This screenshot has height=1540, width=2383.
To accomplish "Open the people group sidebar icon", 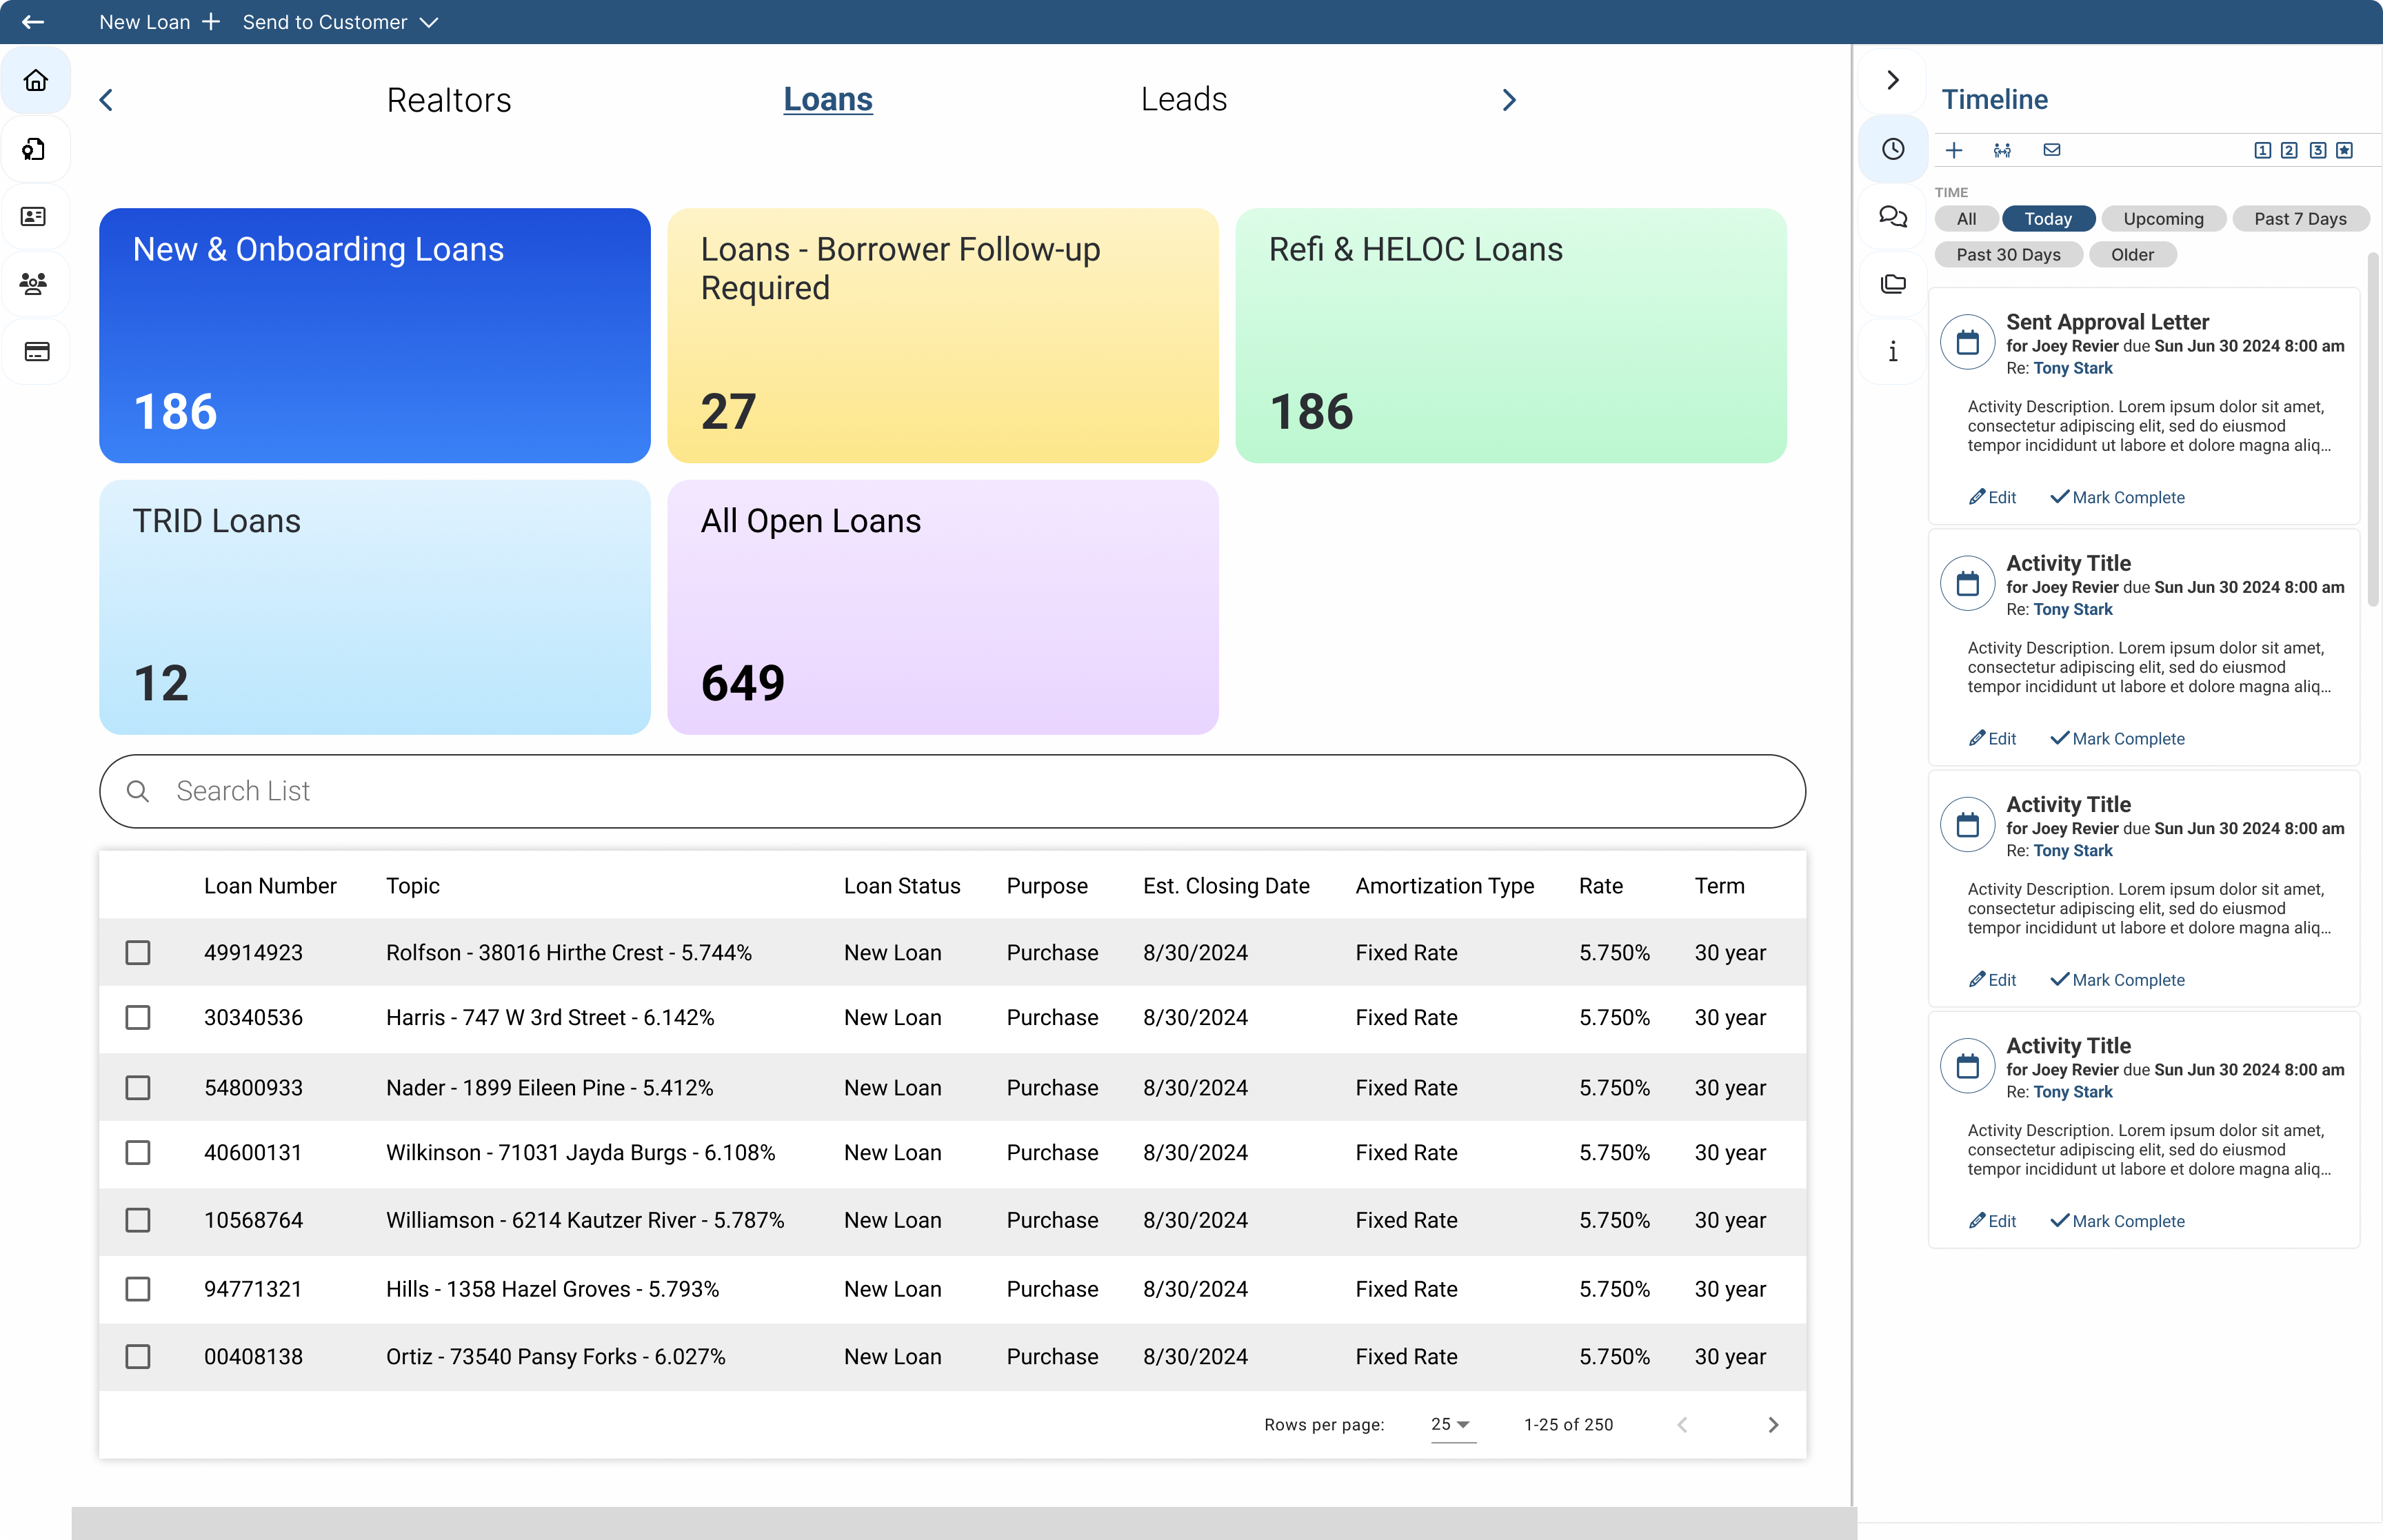I will pyautogui.click(x=34, y=284).
